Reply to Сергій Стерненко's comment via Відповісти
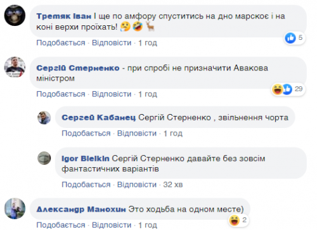This screenshot has width=317, height=230. pos(112,94)
